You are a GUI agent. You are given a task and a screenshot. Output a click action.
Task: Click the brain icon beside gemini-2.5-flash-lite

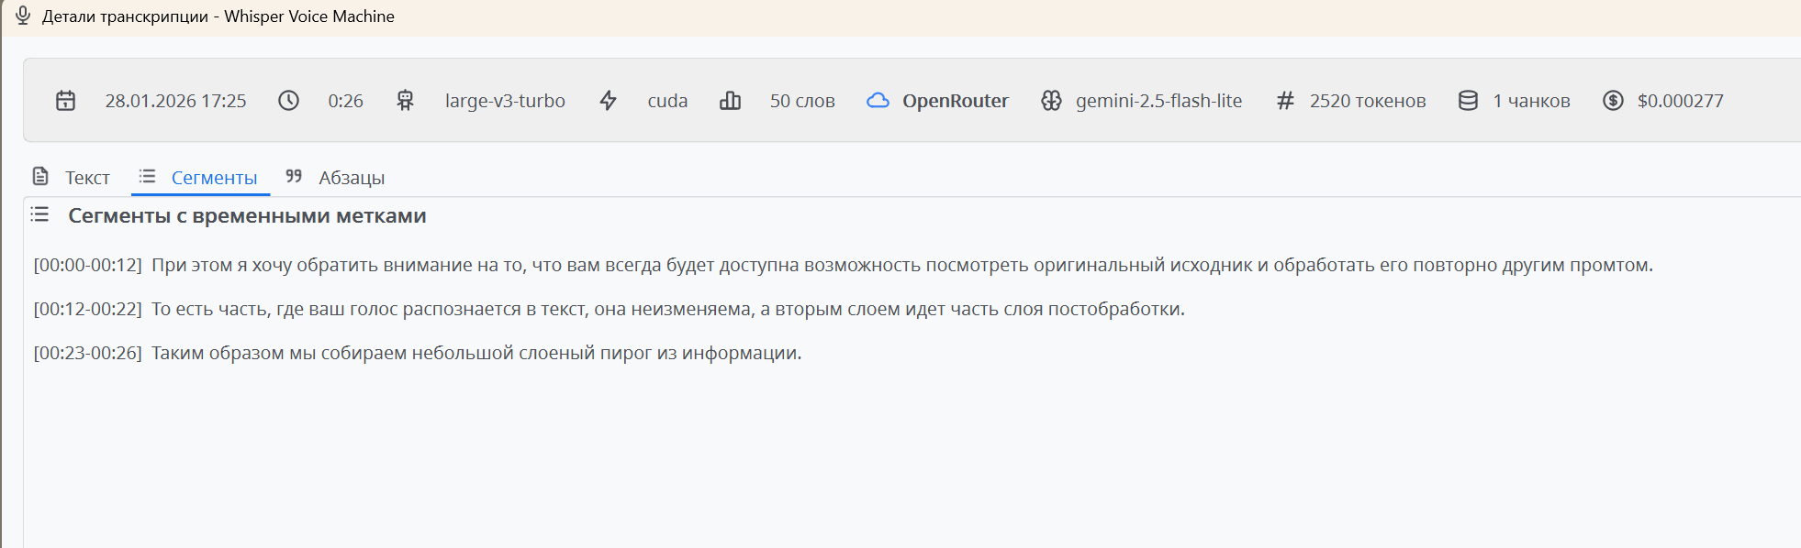(1051, 101)
